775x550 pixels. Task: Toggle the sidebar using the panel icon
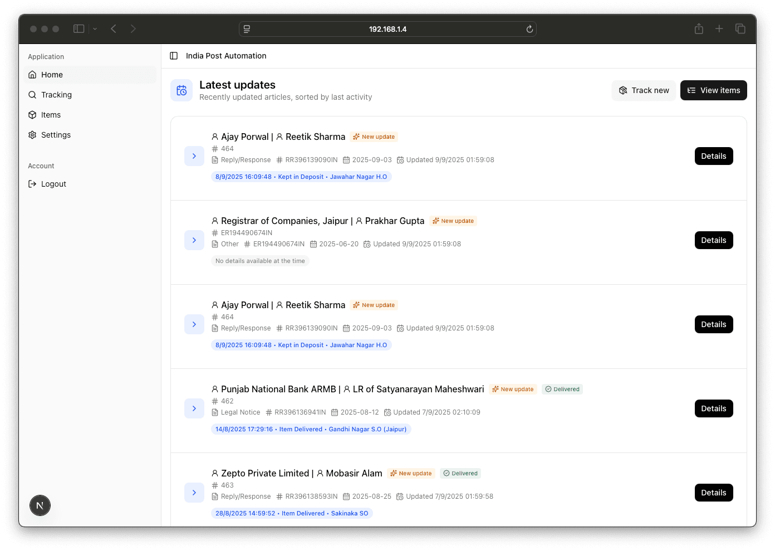[x=173, y=56]
